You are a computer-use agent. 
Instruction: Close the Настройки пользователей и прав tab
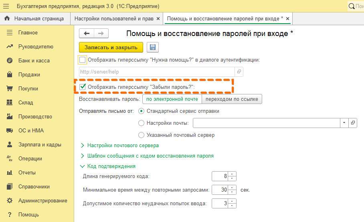(x=158, y=18)
